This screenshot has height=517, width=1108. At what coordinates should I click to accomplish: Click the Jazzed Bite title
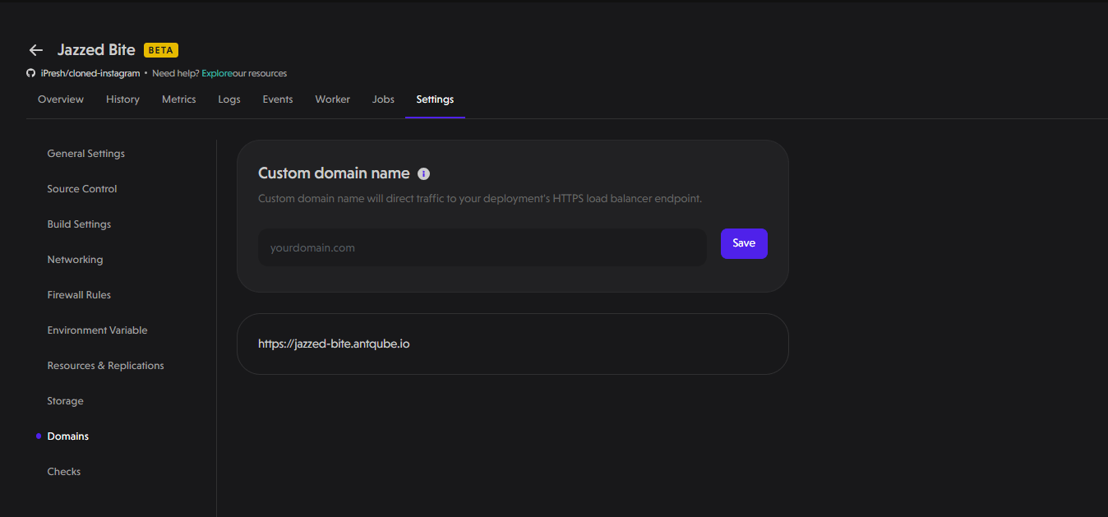click(96, 50)
